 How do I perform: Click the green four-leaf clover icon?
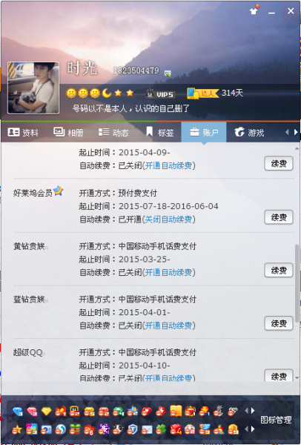point(161,429)
